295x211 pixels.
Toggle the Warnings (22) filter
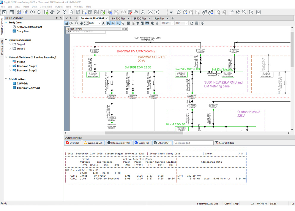(x=93, y=143)
